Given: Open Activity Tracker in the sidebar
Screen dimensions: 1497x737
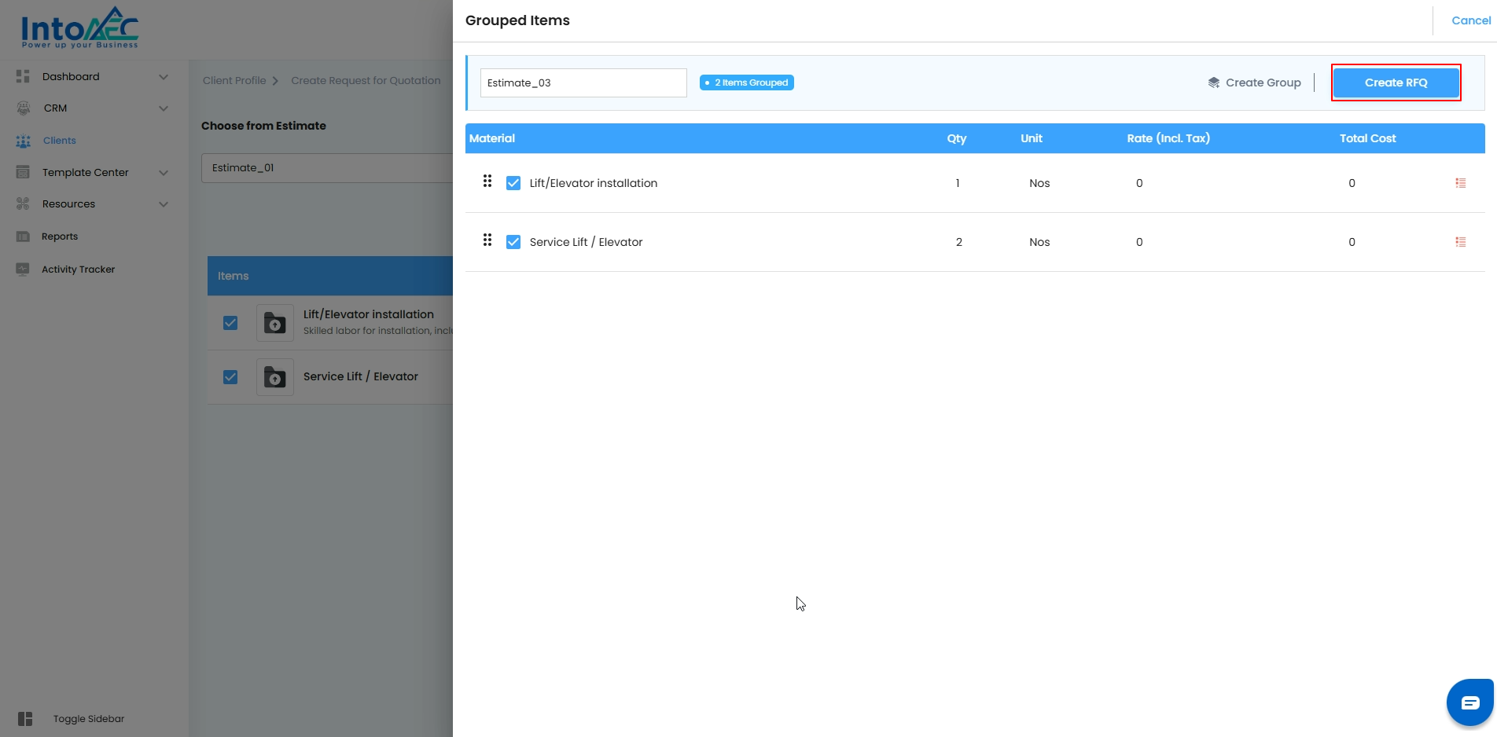Looking at the screenshot, I should tap(79, 269).
